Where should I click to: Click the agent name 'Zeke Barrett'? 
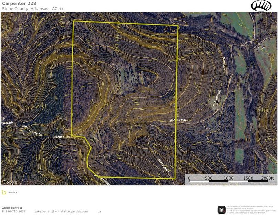click(x=12, y=208)
